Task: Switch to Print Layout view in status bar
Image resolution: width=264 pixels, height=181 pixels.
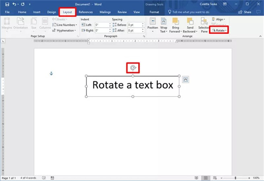Action: [206, 178]
